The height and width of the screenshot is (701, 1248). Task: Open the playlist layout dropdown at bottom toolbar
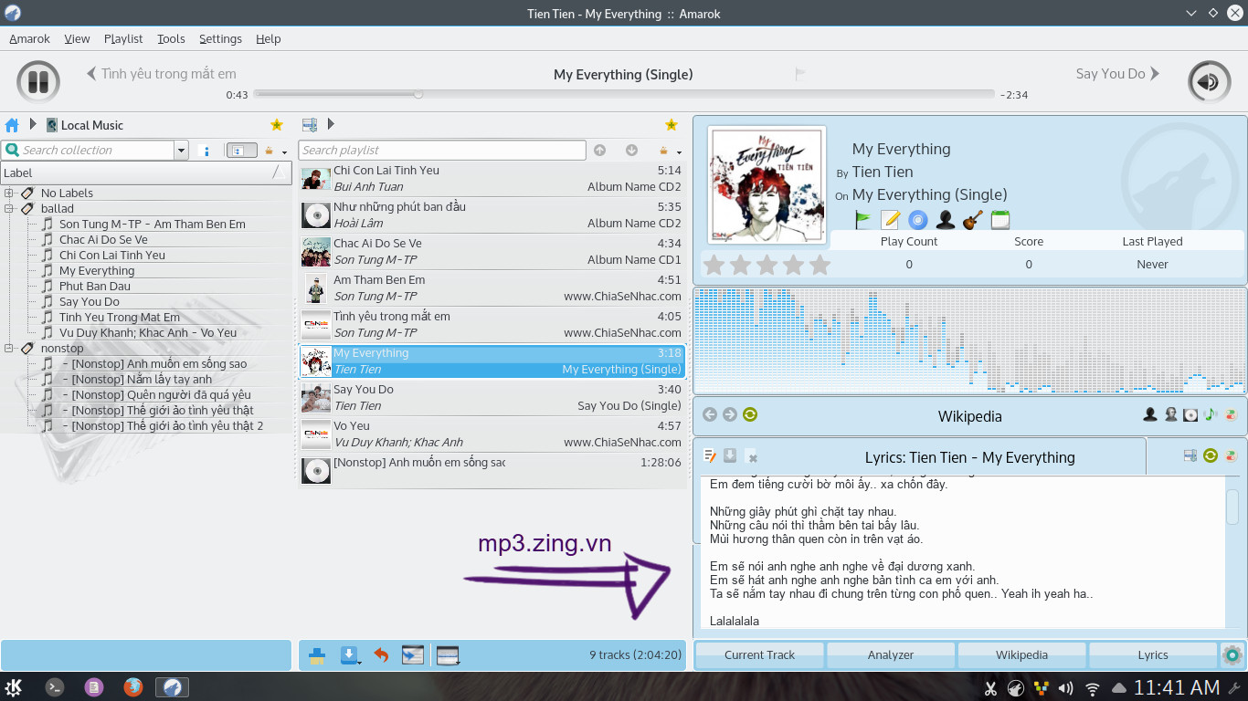(448, 655)
